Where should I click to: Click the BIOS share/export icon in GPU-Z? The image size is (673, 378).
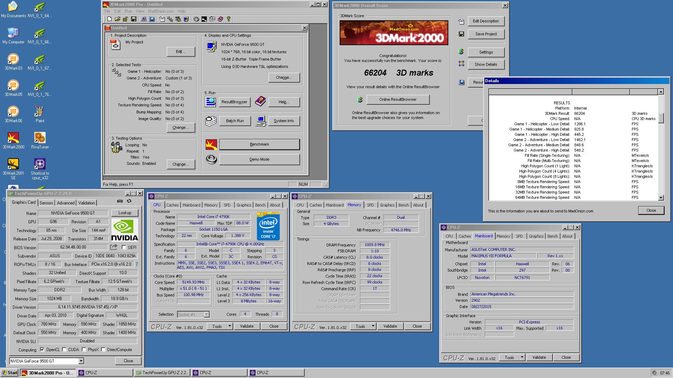click(x=114, y=247)
